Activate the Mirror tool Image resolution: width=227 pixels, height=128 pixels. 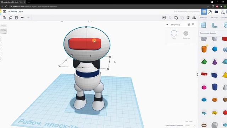(194, 18)
